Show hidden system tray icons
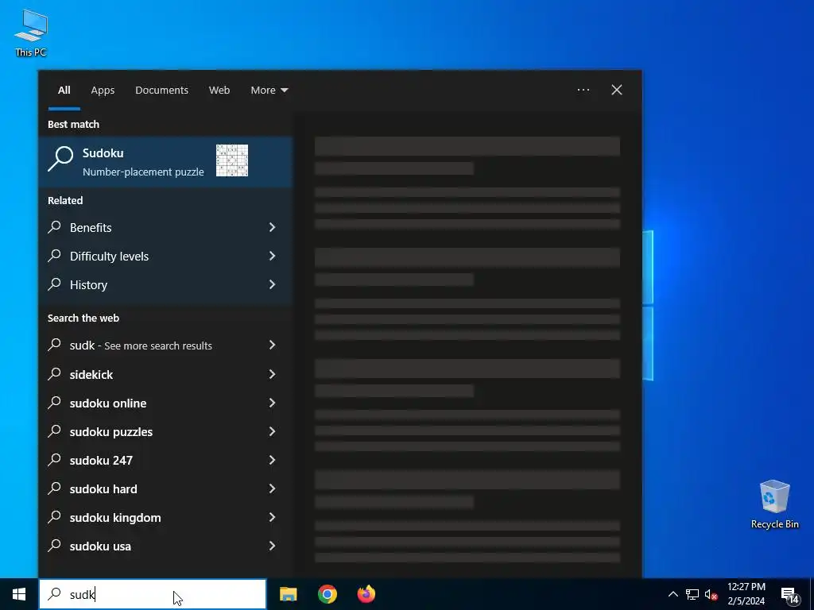The width and height of the screenshot is (814, 610). [x=673, y=594]
